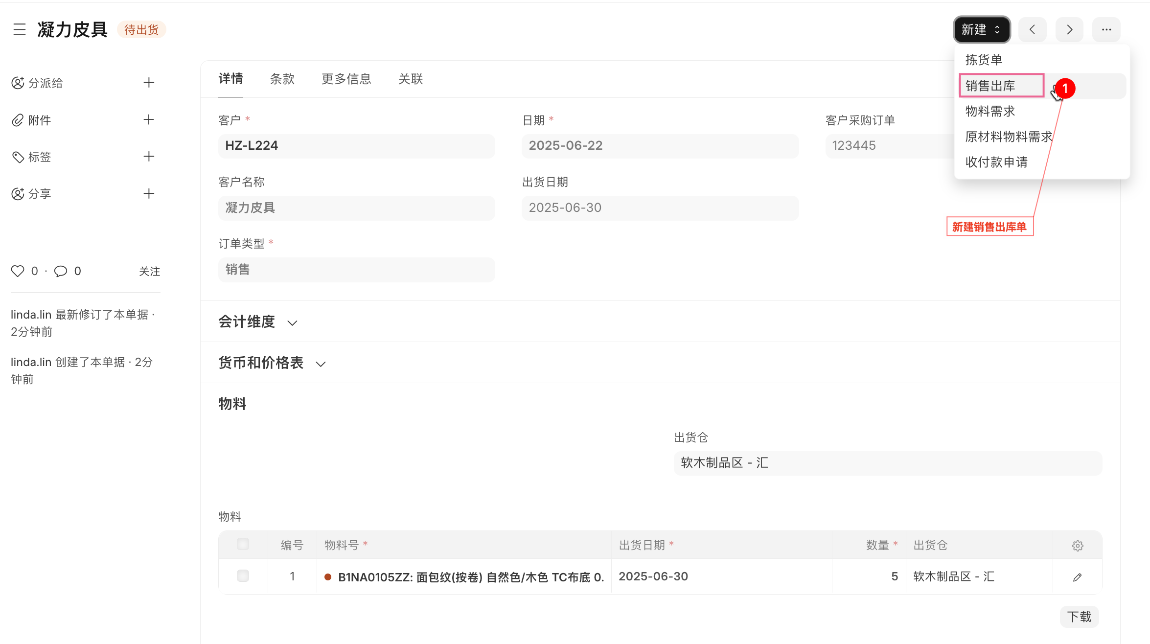Check the row 1 item checkbox

[243, 576]
